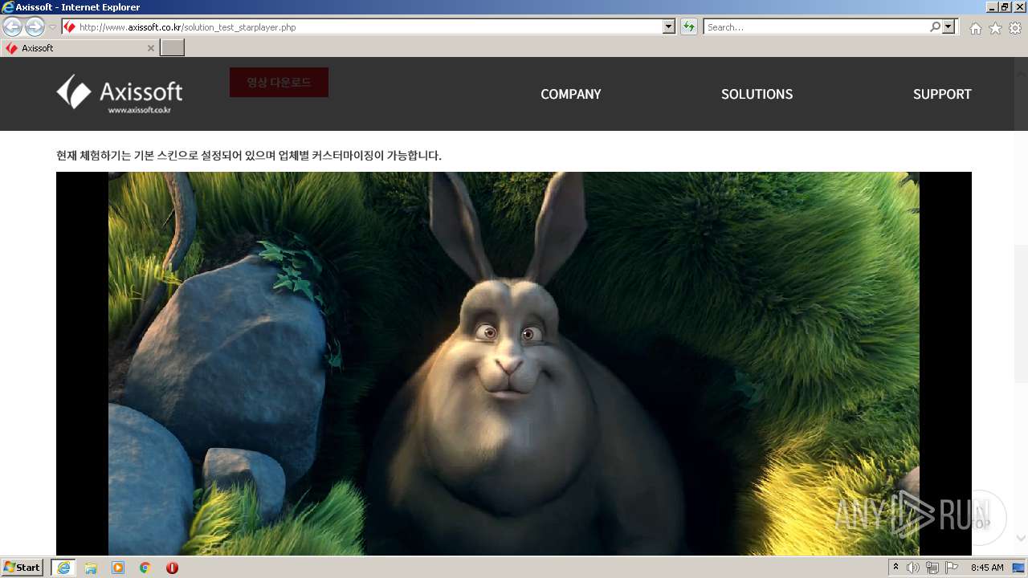This screenshot has height=578, width=1028.
Task: Open the Opera taskbar icon
Action: (x=172, y=568)
